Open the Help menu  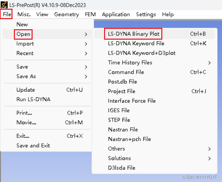[x=168, y=14]
